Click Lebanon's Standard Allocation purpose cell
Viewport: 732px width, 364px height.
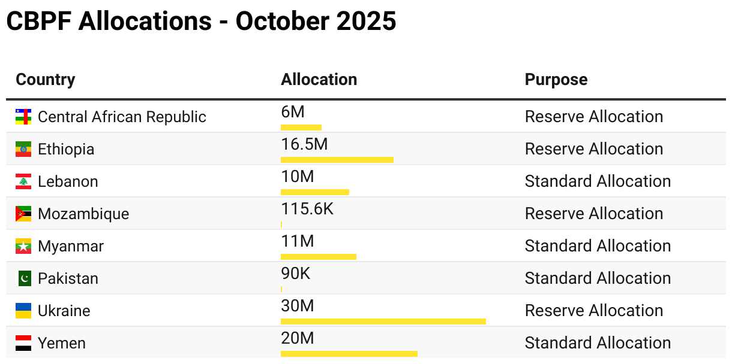coord(598,181)
